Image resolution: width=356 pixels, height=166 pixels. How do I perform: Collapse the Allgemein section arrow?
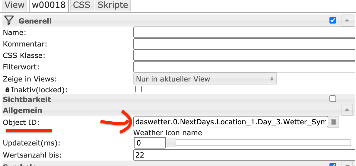pos(347,110)
